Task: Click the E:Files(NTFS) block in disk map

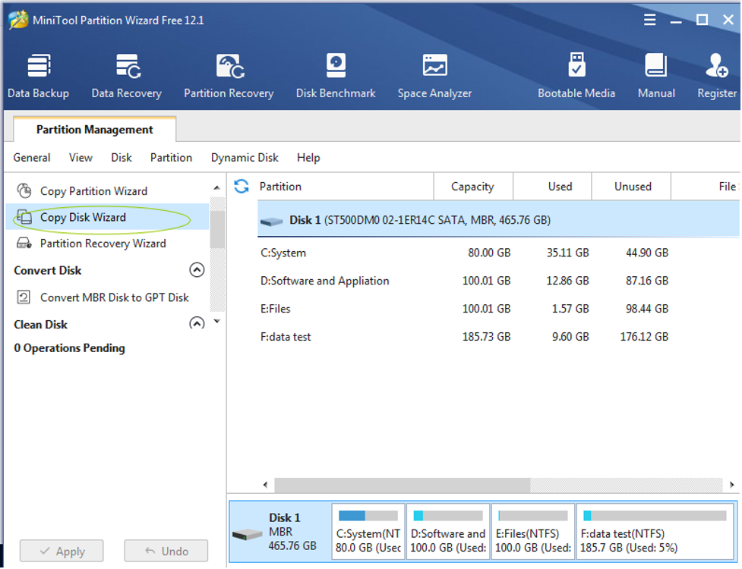Action: tap(533, 532)
